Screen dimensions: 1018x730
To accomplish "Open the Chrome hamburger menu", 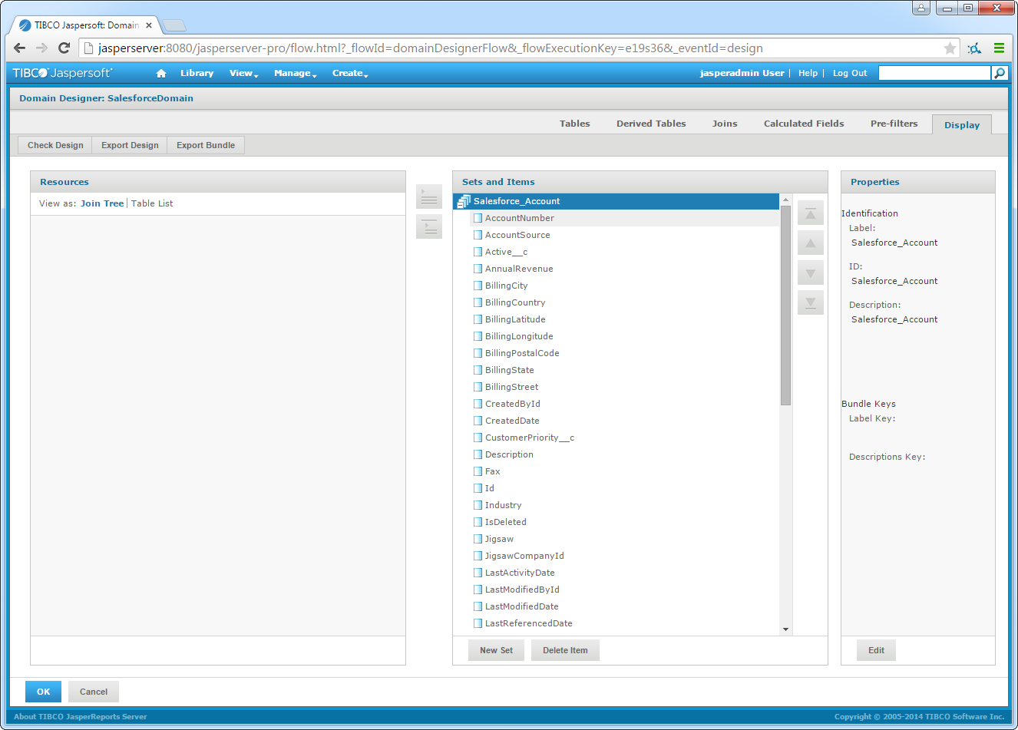I will pyautogui.click(x=999, y=48).
